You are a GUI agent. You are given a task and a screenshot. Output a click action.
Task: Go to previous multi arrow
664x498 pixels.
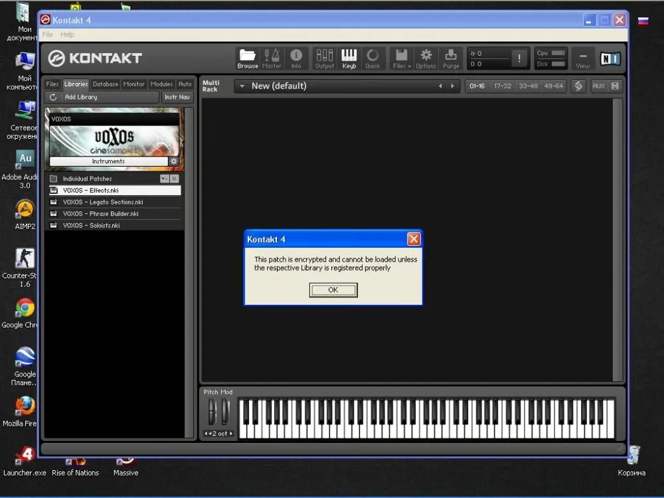pos(440,86)
